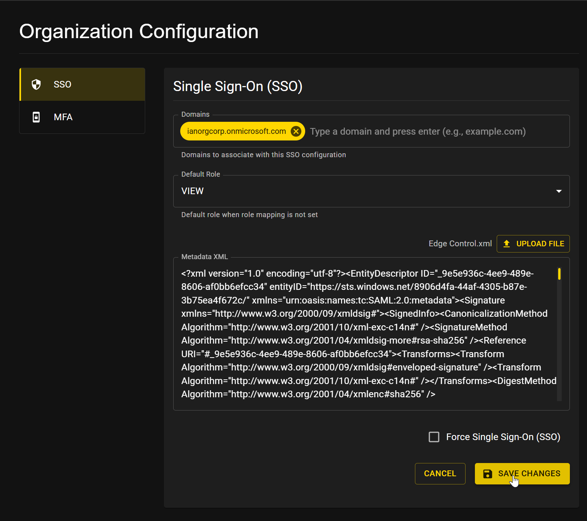Click the upload arrow icon
Viewport: 587px width, 521px height.
click(506, 244)
